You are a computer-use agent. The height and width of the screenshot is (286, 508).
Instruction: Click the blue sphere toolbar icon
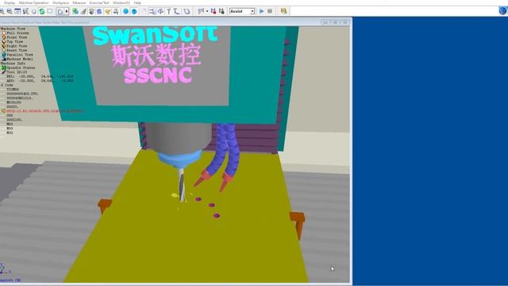pos(125,11)
